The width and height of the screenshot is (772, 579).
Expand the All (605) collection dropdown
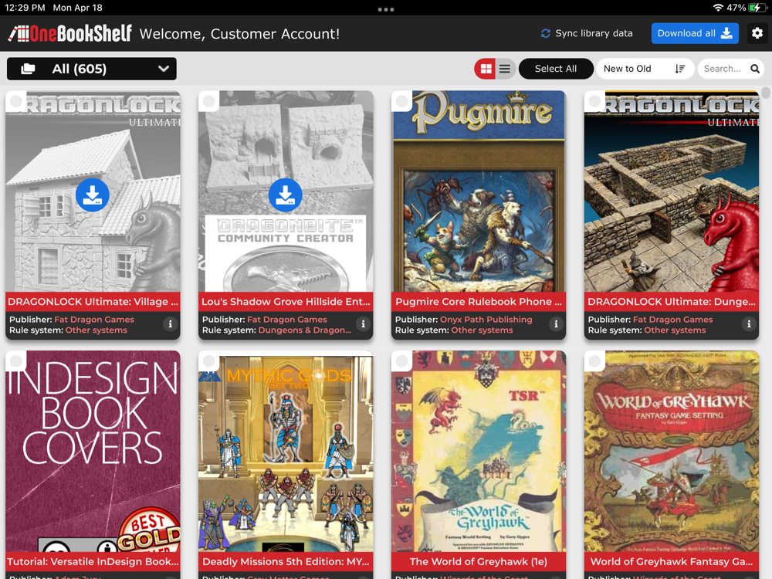92,69
